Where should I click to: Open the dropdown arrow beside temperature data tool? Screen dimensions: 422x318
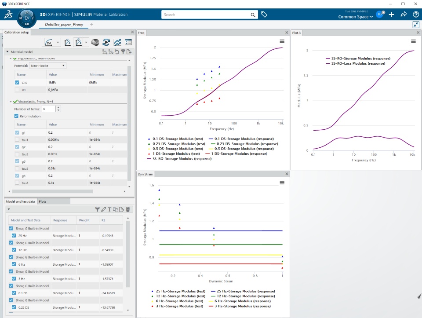86,42
